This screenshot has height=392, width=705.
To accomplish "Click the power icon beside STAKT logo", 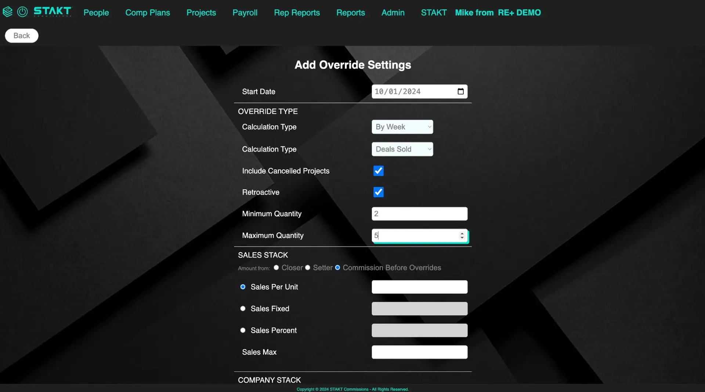I will coord(22,12).
